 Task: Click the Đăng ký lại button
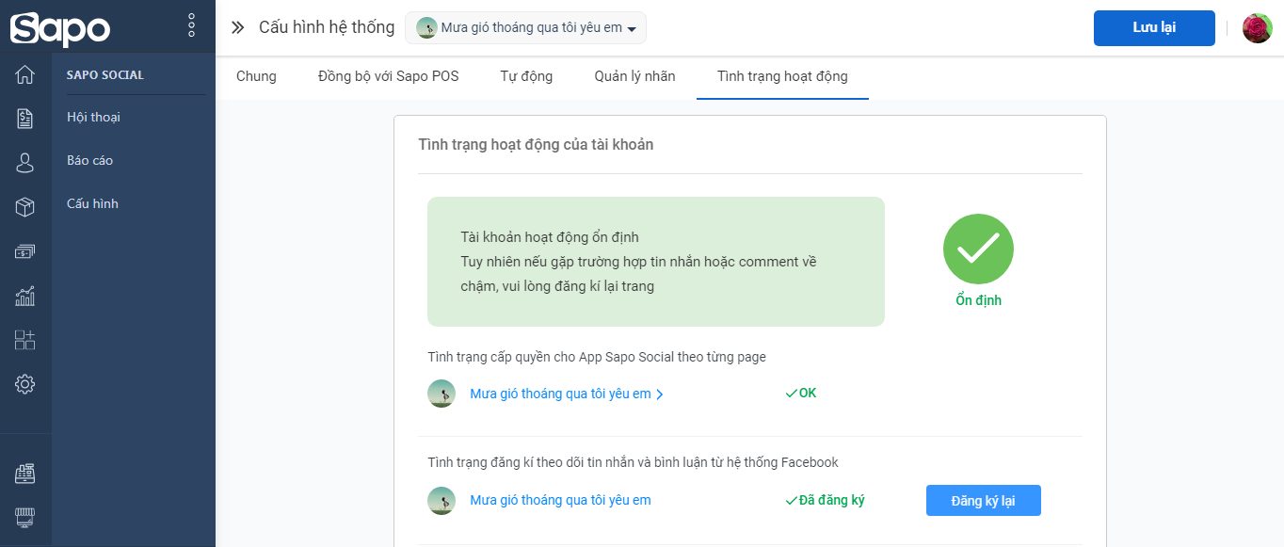click(x=983, y=501)
